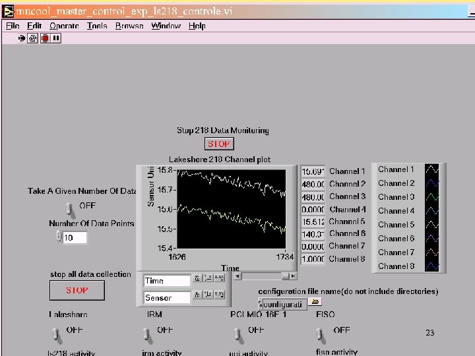Image resolution: width=475 pixels, height=356 pixels.
Task: Open the Tools menu
Action: click(x=97, y=26)
